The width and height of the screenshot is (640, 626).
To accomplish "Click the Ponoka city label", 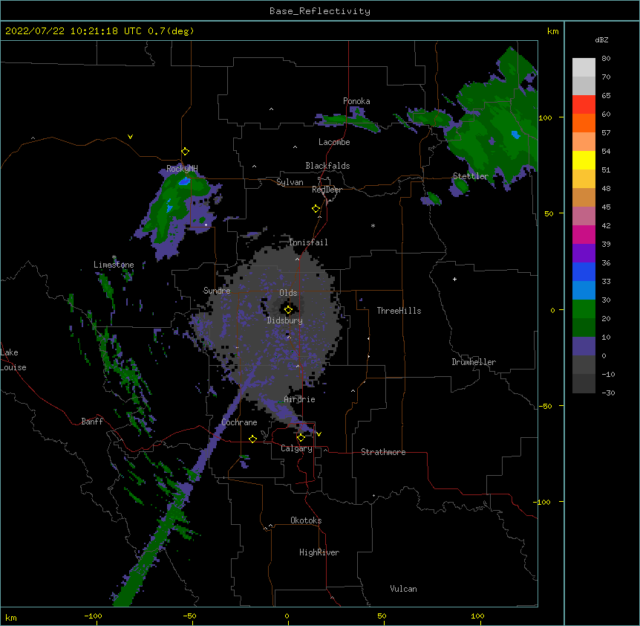I will [x=356, y=101].
